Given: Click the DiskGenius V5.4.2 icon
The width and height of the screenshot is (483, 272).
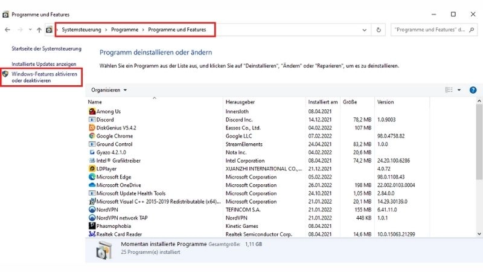Looking at the screenshot, I should (x=92, y=128).
